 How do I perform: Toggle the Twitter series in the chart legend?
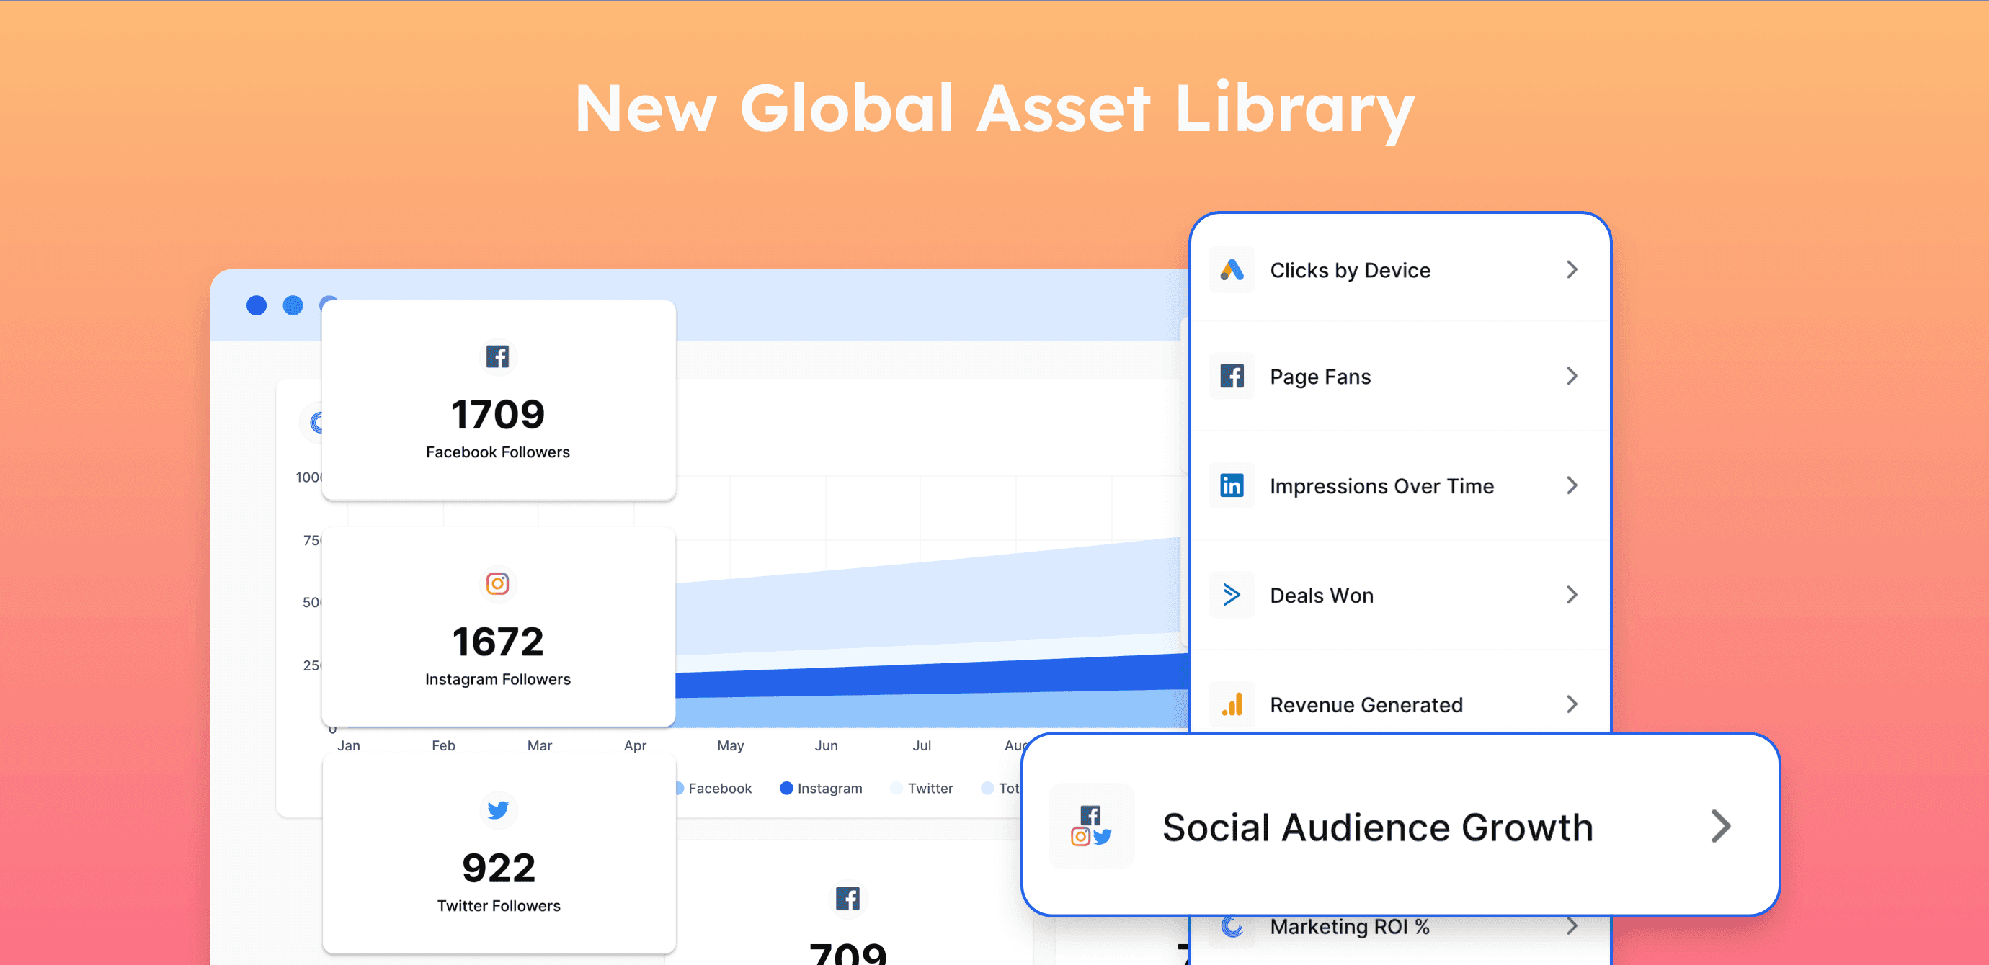click(922, 788)
